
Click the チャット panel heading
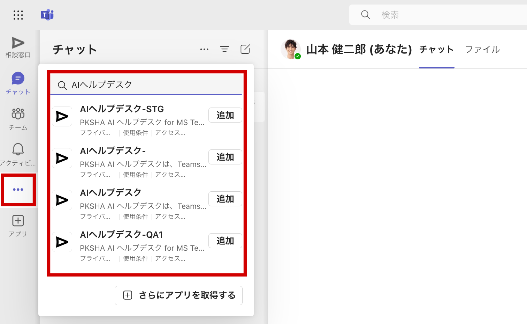tap(75, 50)
